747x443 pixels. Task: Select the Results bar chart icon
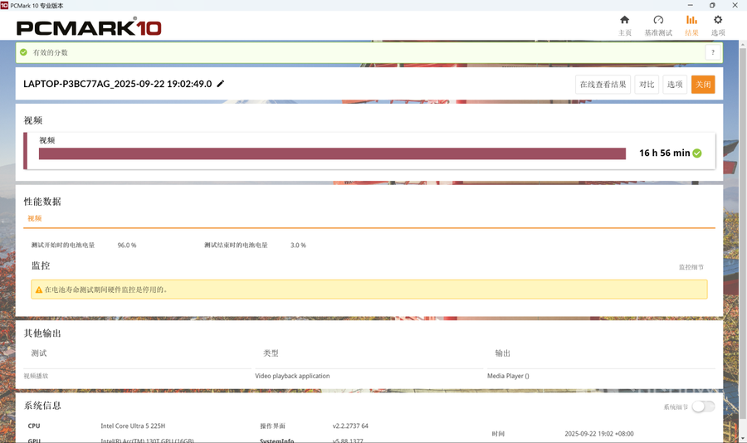coord(691,21)
